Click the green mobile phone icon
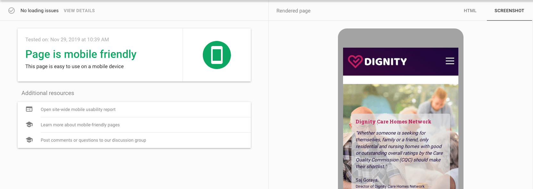The width and height of the screenshot is (533, 189). [x=217, y=55]
